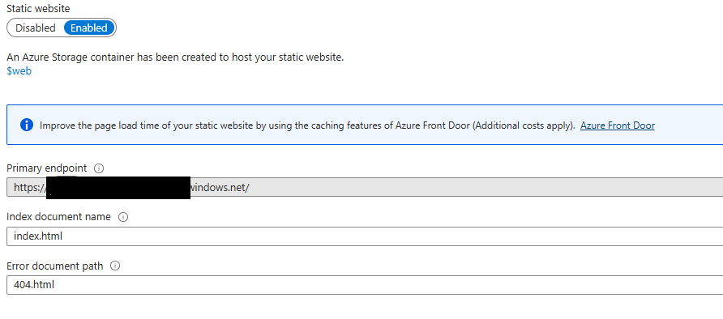Click the Azure Storage container created message
The width and height of the screenshot is (723, 319).
(x=175, y=57)
